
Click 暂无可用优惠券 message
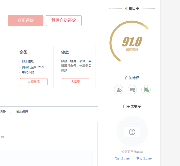click(132, 152)
